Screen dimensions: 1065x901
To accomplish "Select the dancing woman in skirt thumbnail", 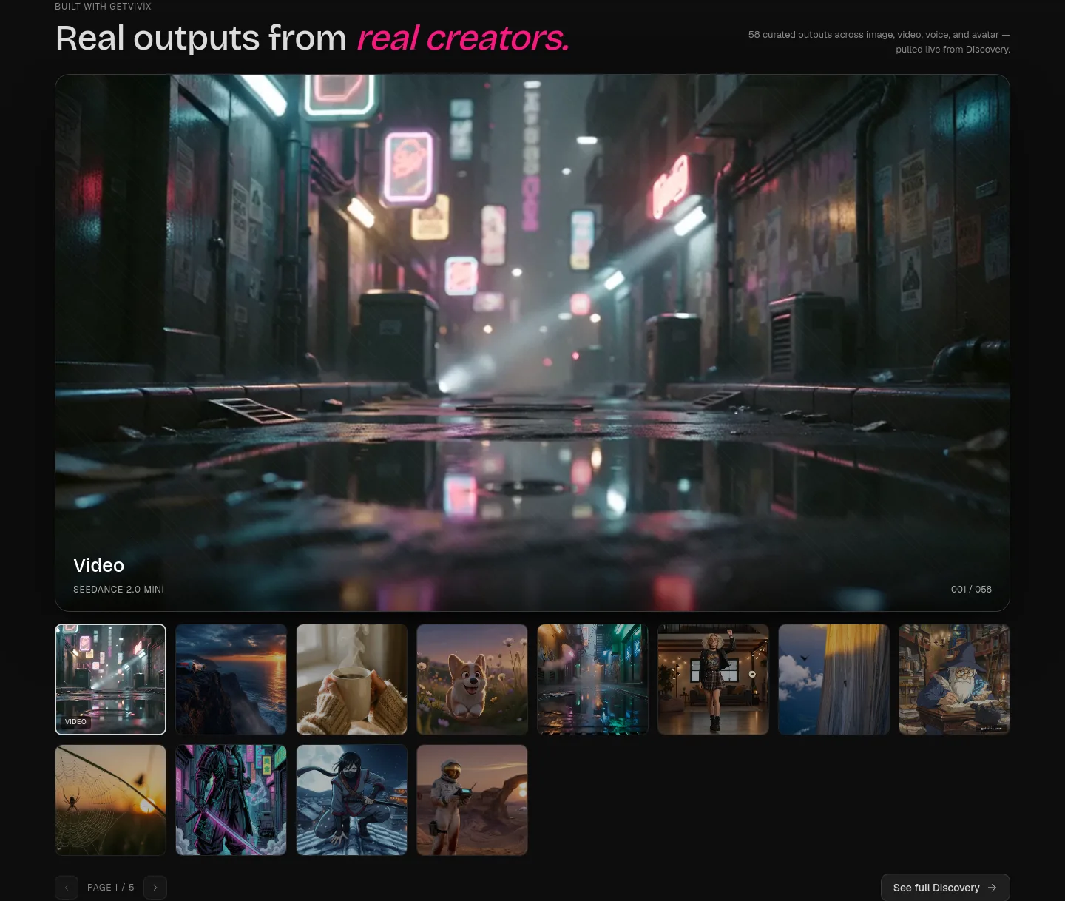I will click(713, 679).
